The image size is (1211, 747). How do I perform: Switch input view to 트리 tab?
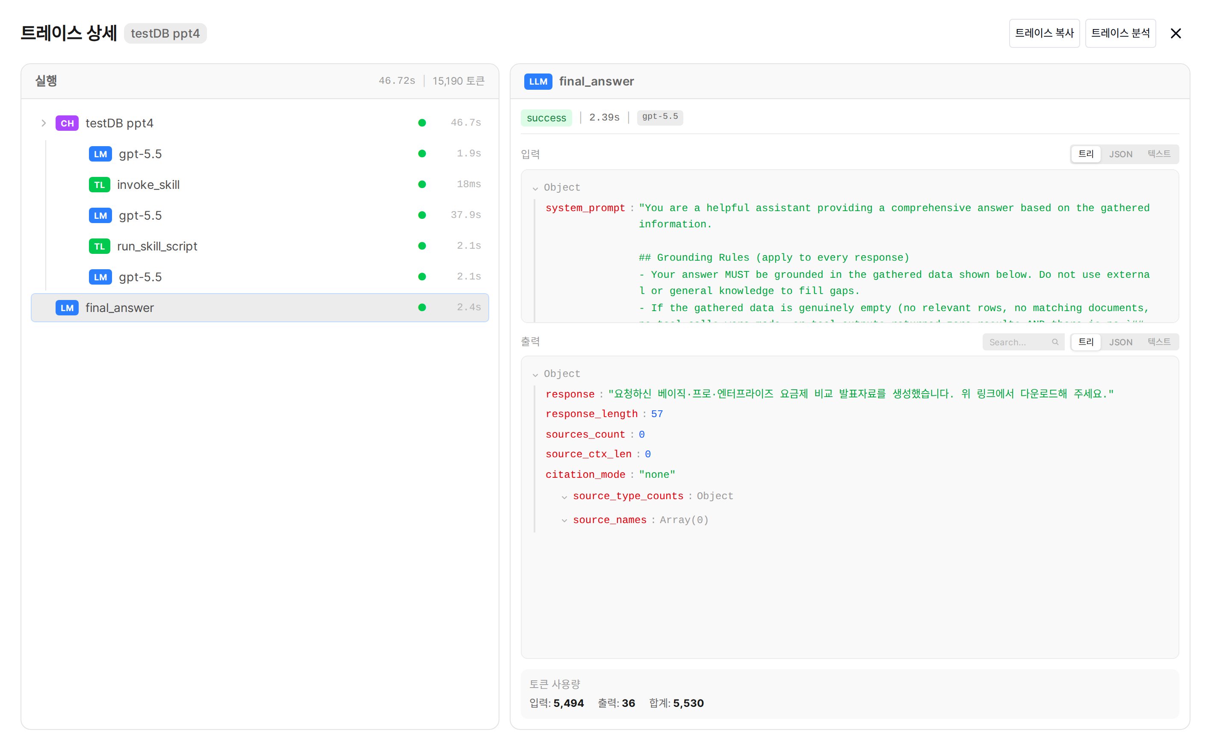coord(1085,154)
